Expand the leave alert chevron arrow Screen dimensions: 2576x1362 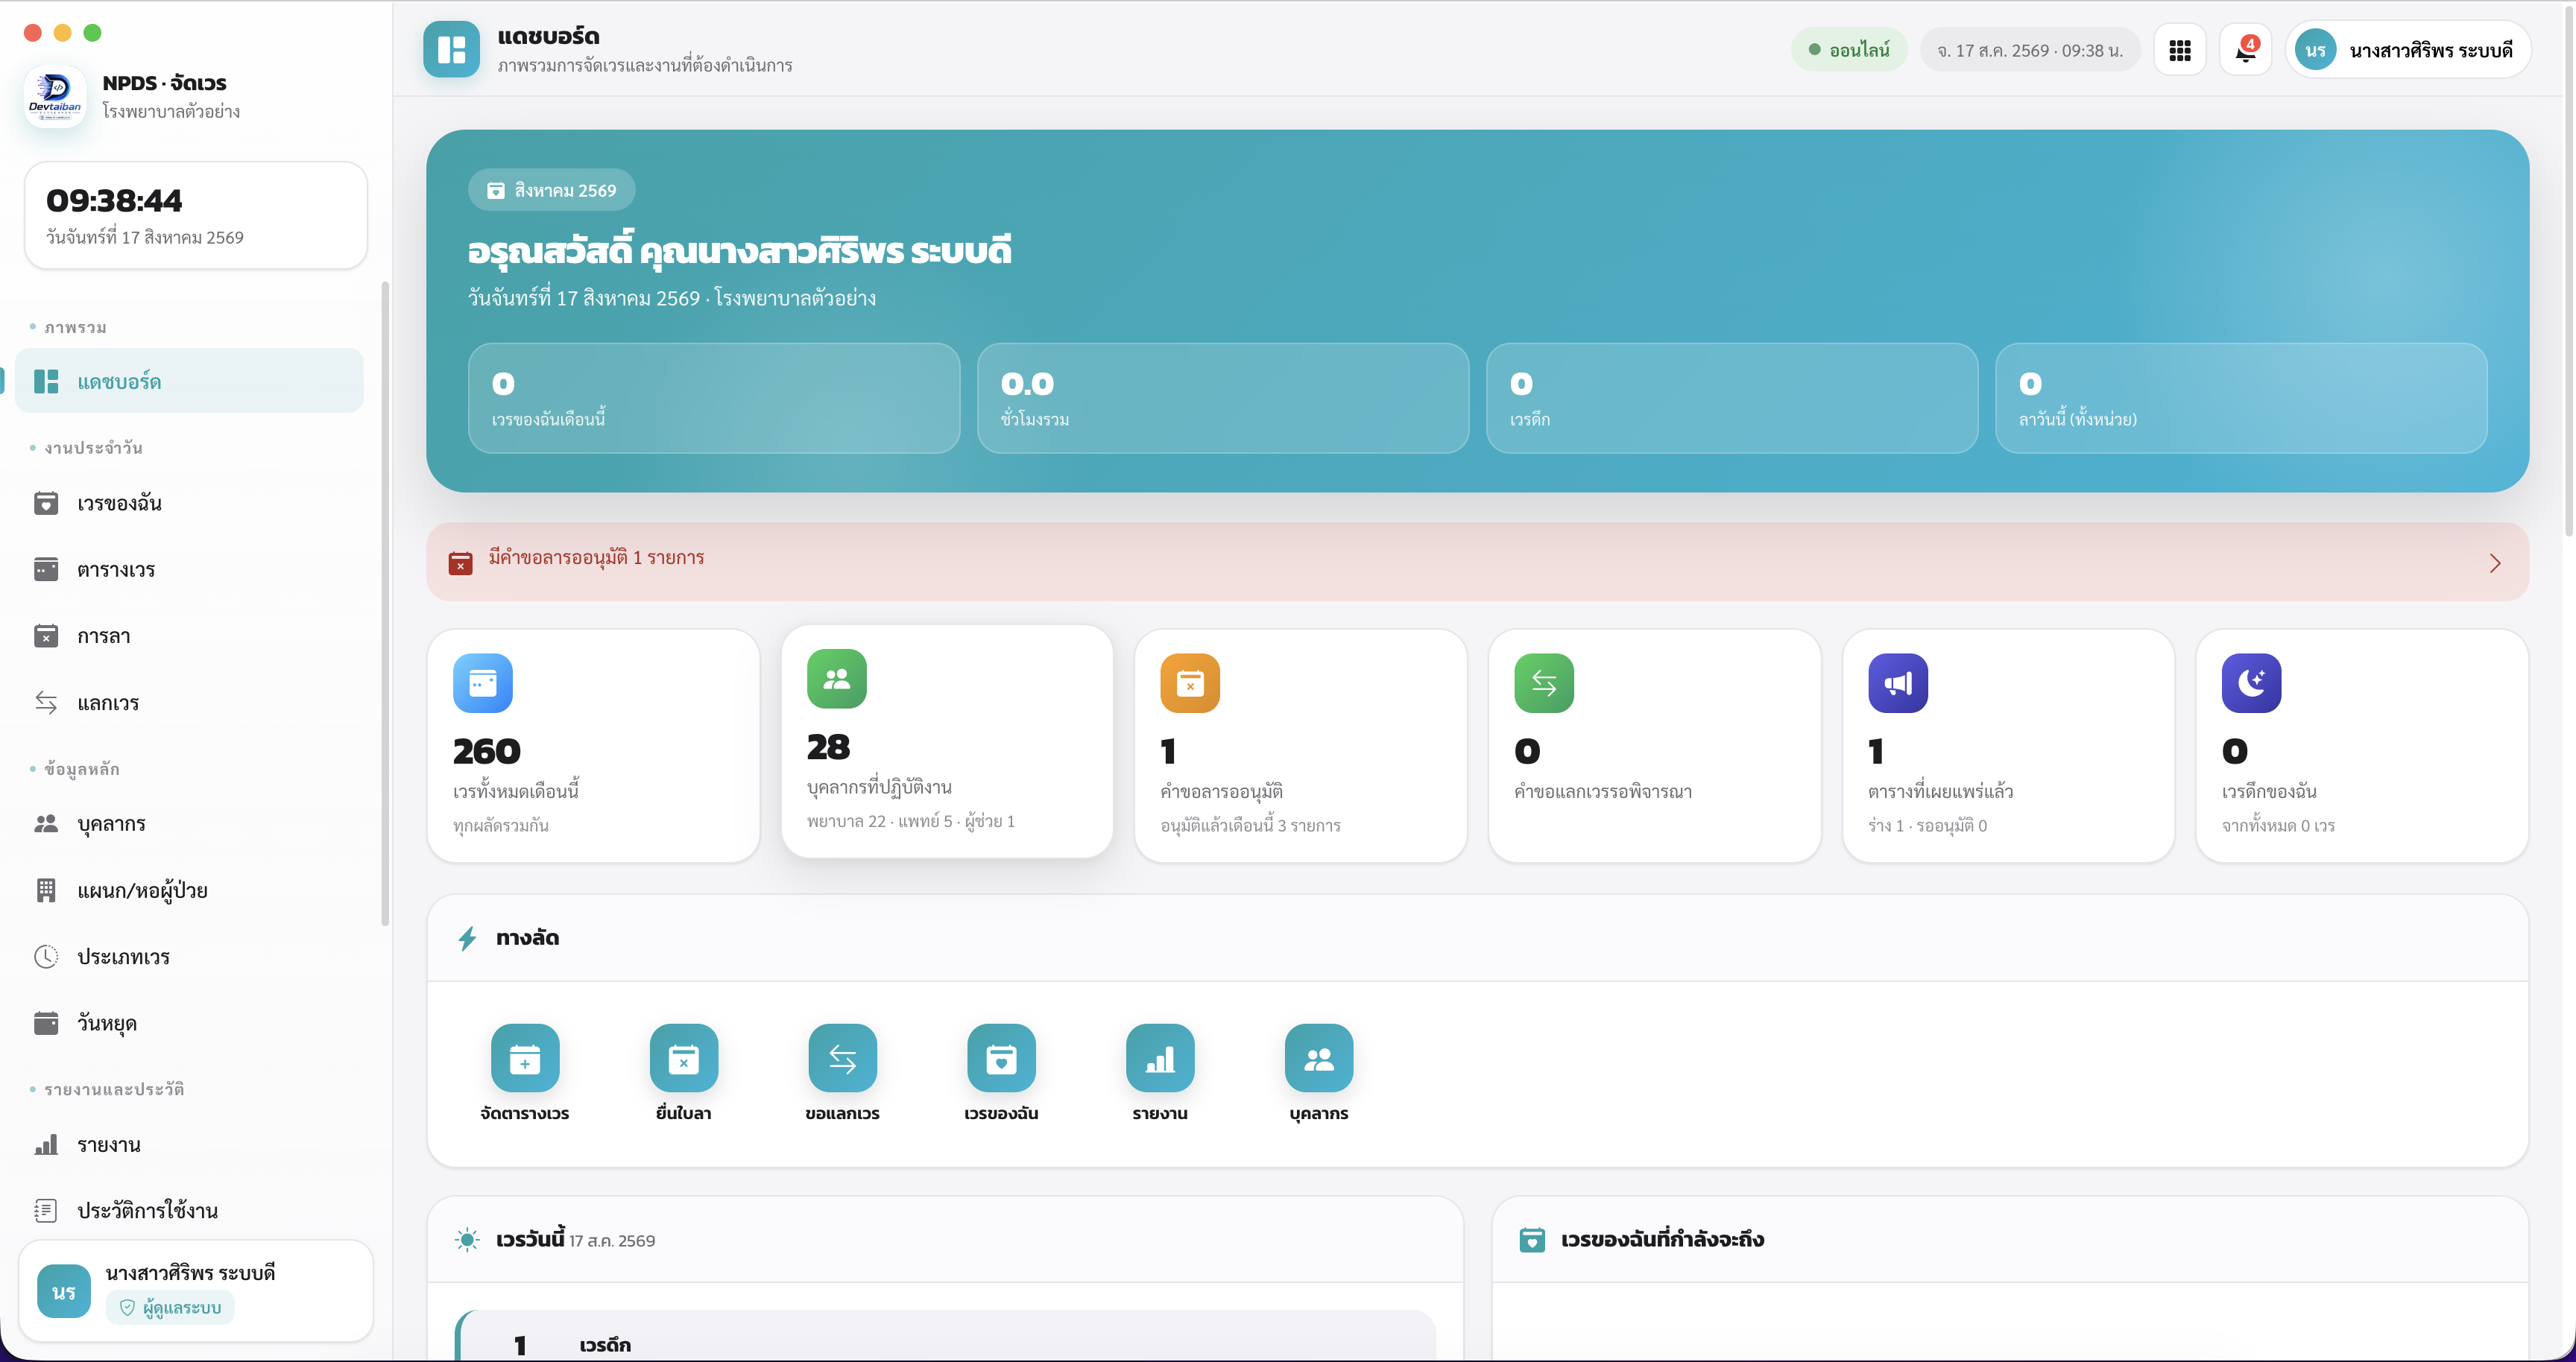pyautogui.click(x=2495, y=563)
